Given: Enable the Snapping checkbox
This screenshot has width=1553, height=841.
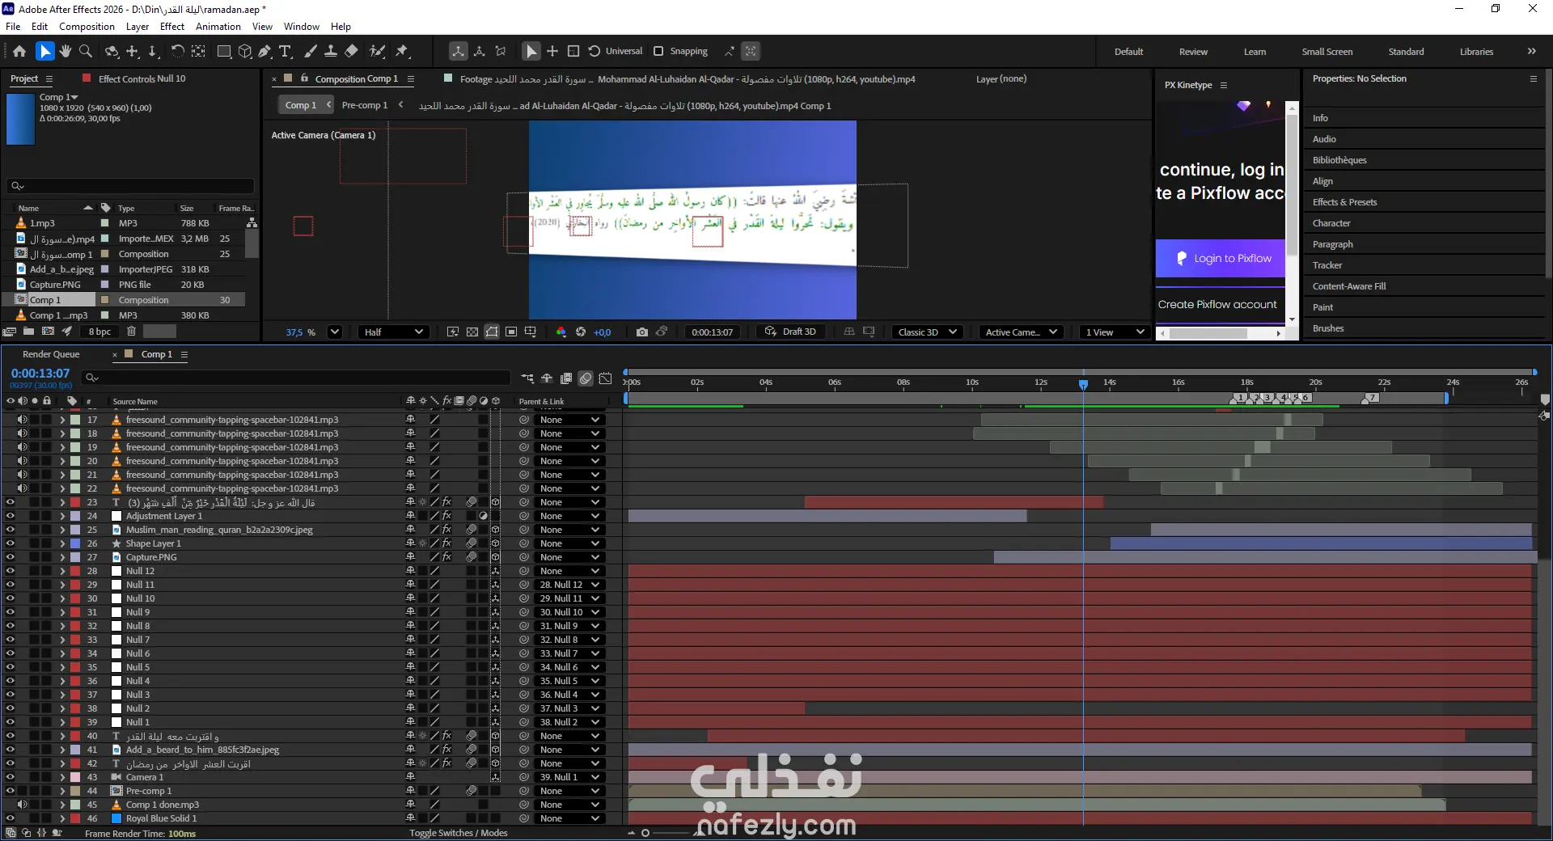Looking at the screenshot, I should (x=658, y=51).
